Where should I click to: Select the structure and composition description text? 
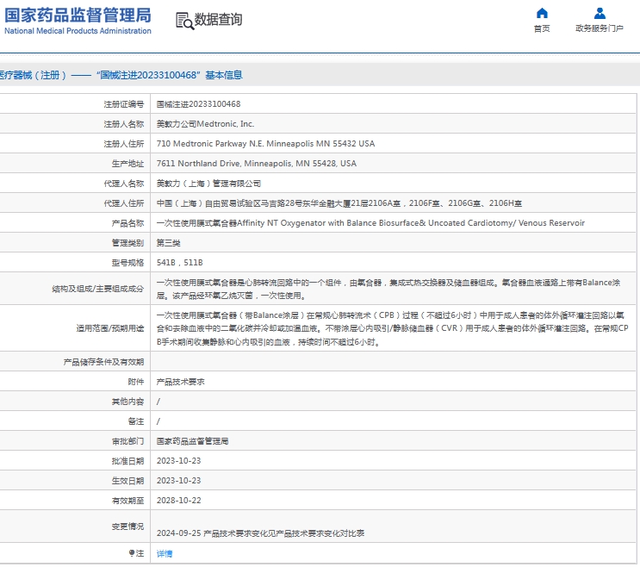[x=388, y=289]
